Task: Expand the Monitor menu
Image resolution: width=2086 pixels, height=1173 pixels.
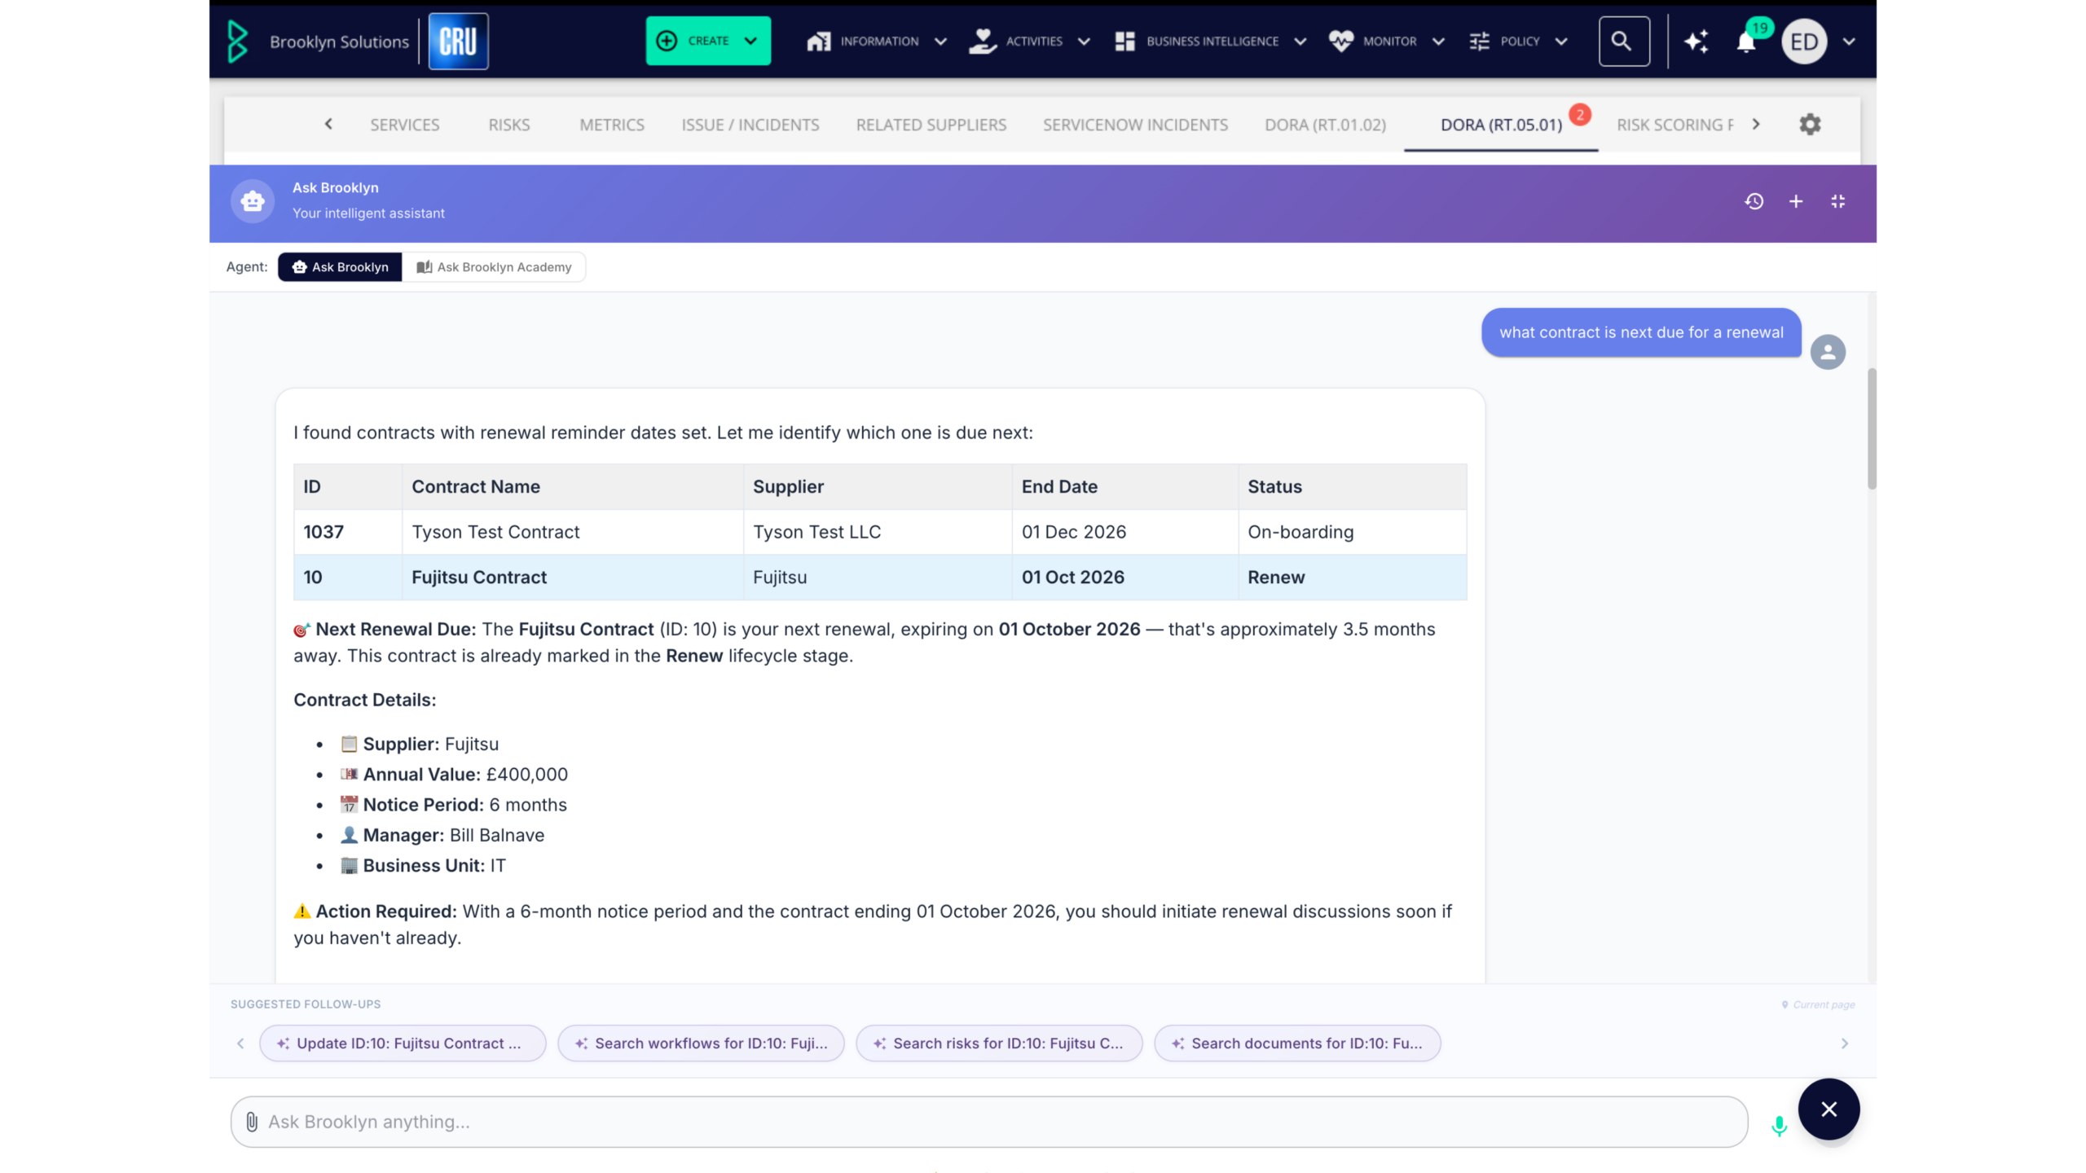Action: [x=1387, y=42]
